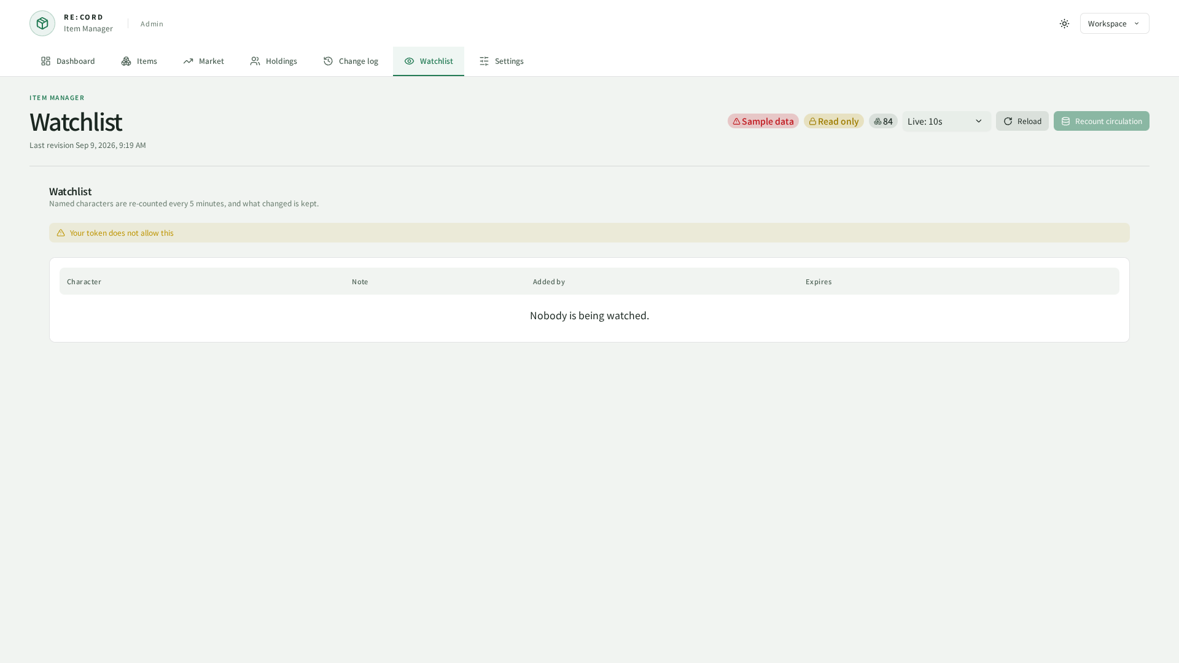Click the 'Last revision Sep 9, 2026' text
1179x663 pixels.
88,145
